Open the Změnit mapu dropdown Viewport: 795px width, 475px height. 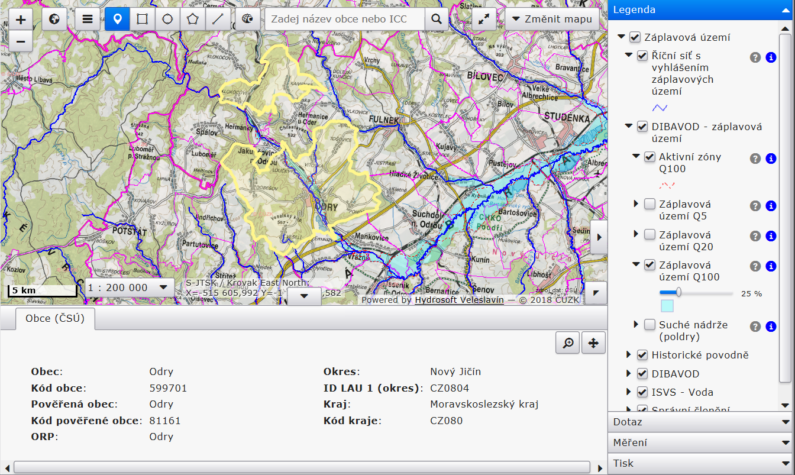pyautogui.click(x=552, y=20)
